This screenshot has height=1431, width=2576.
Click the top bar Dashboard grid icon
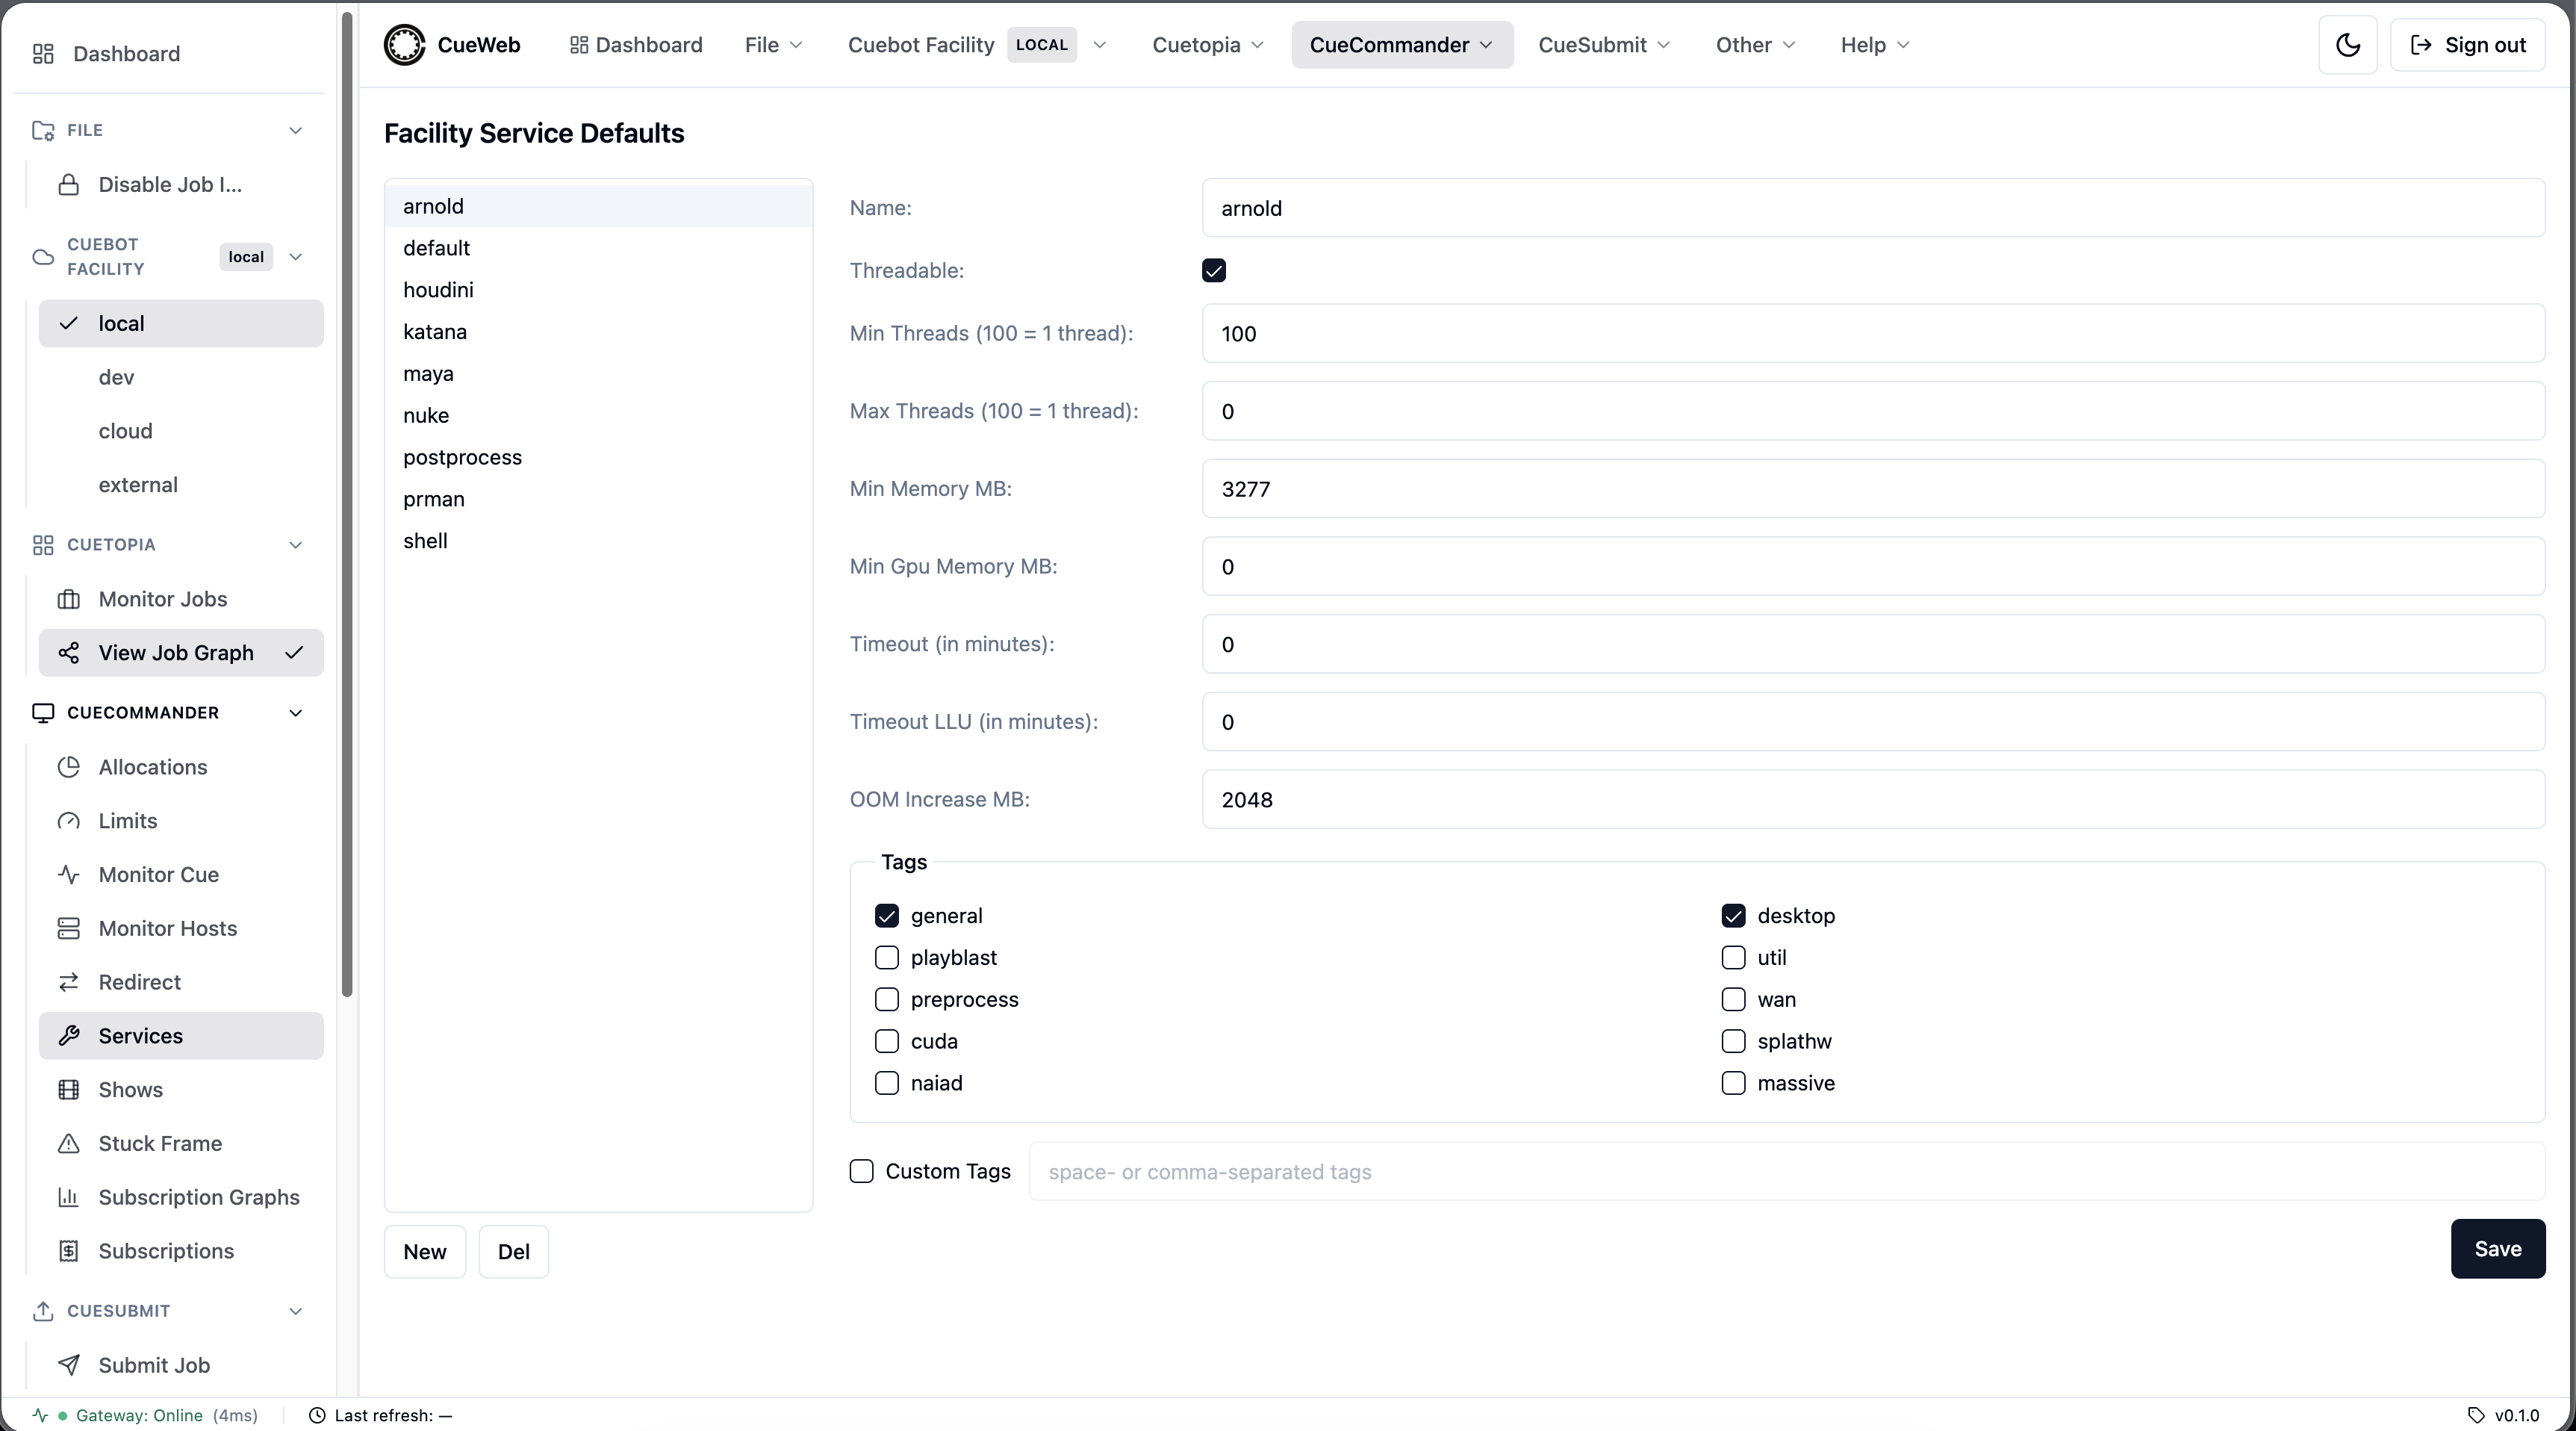[578, 45]
